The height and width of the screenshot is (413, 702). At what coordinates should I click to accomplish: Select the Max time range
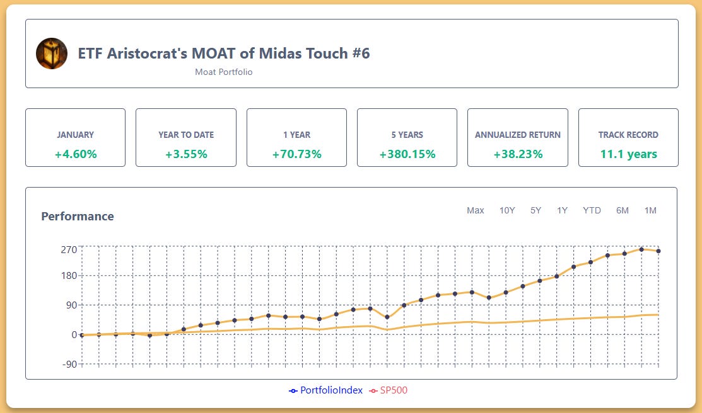[476, 210]
